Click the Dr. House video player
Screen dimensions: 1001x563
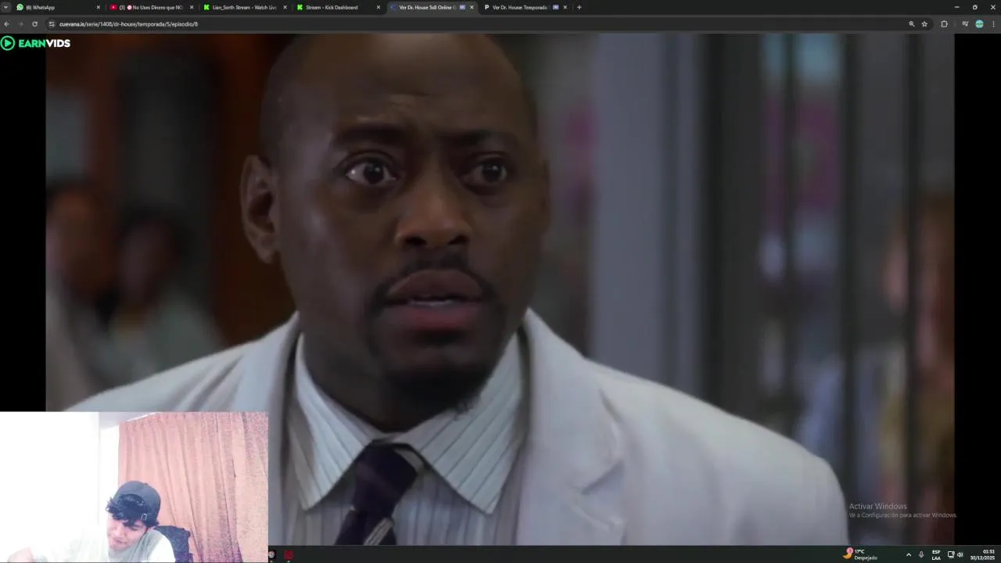500,289
